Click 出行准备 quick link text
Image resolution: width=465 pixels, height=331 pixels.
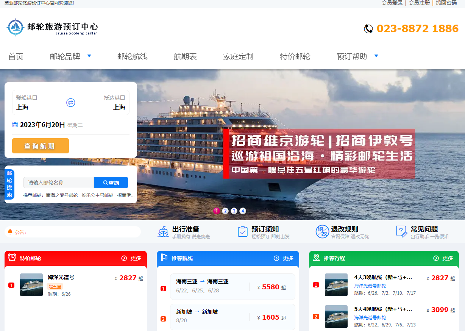coord(186,229)
